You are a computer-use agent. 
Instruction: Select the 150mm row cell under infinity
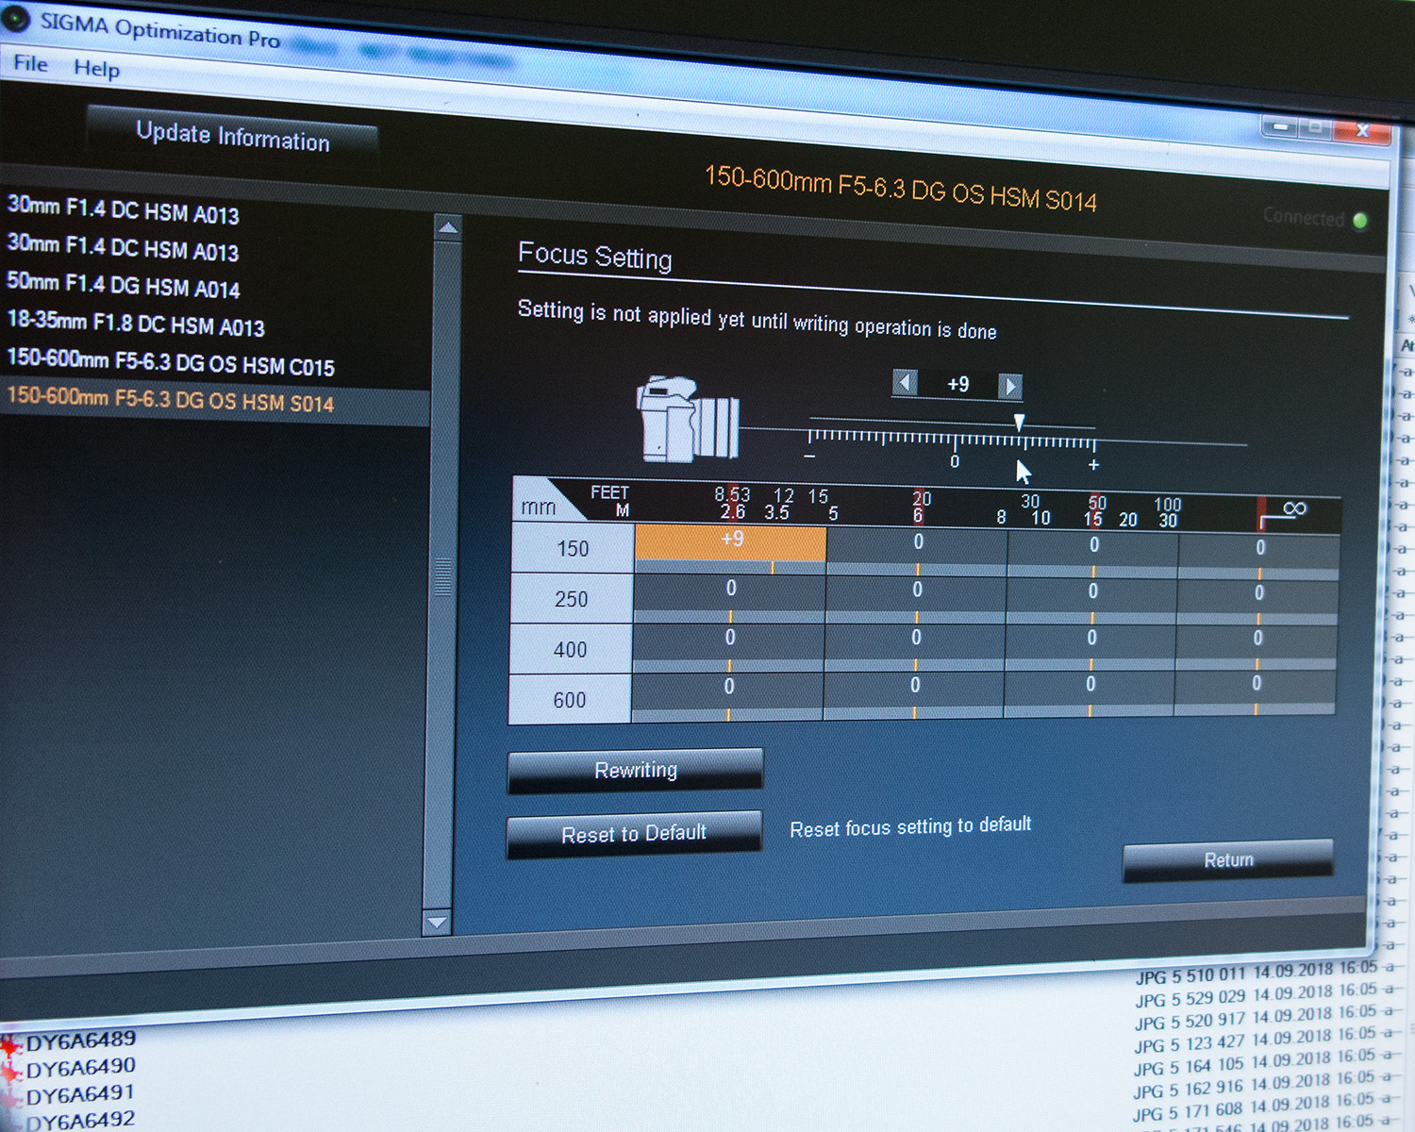point(1259,558)
